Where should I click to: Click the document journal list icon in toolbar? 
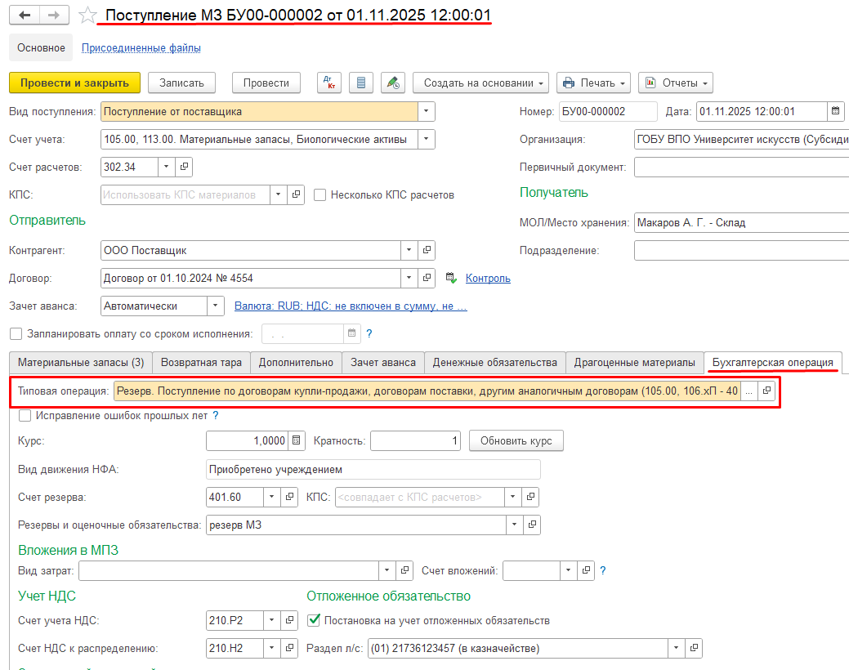coord(361,83)
